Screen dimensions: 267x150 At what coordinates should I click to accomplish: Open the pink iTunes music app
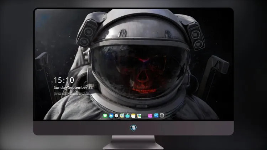tap(150, 116)
